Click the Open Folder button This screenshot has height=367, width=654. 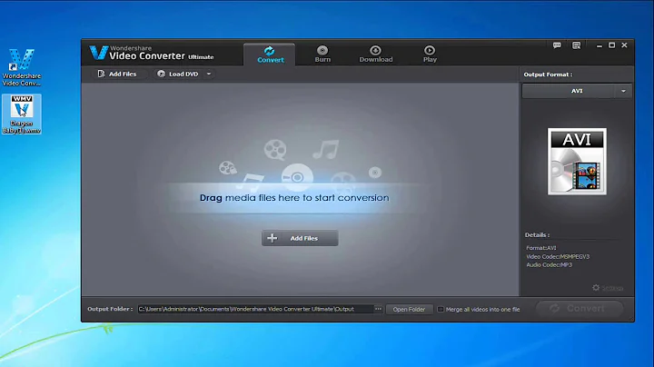[x=409, y=309]
